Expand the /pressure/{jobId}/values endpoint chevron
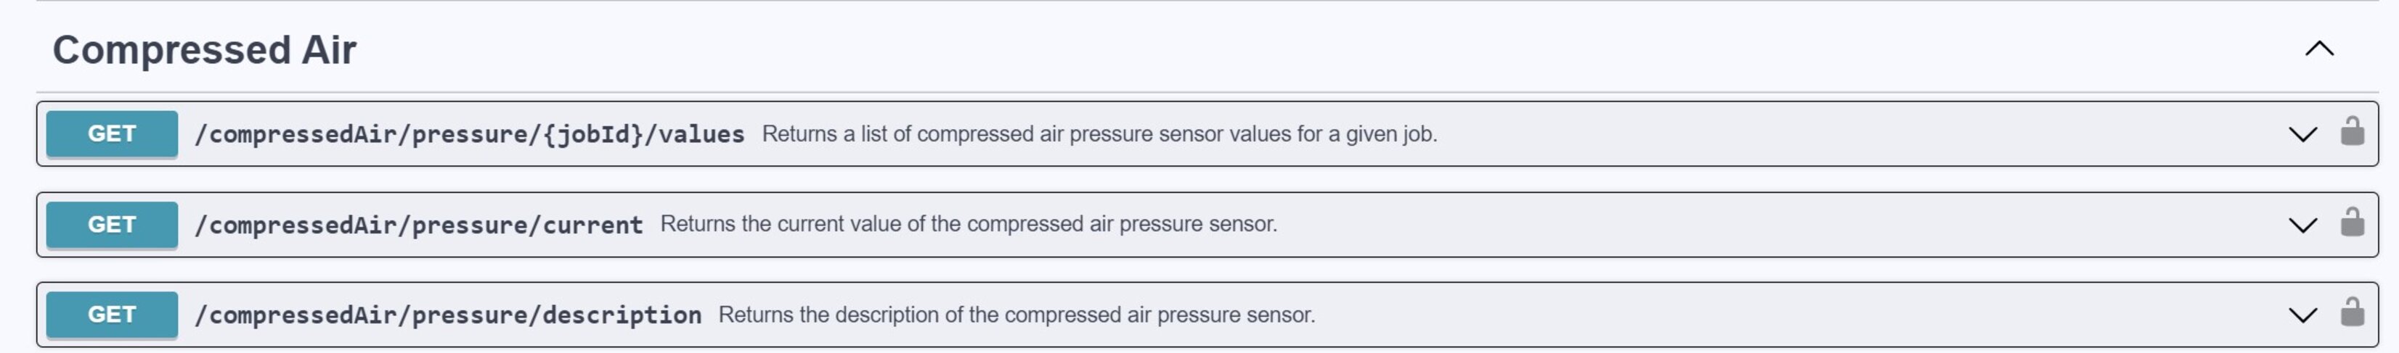2399x353 pixels. tap(2302, 135)
